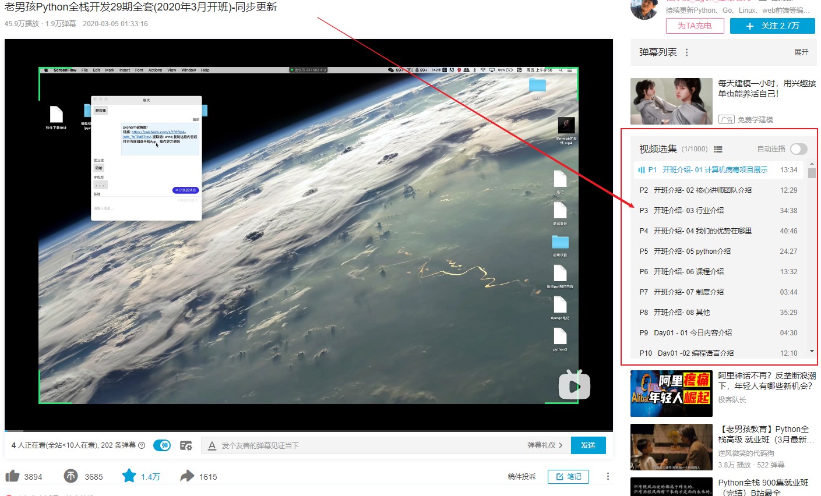
Task: Click the danmaku font style icon
Action: 212,445
